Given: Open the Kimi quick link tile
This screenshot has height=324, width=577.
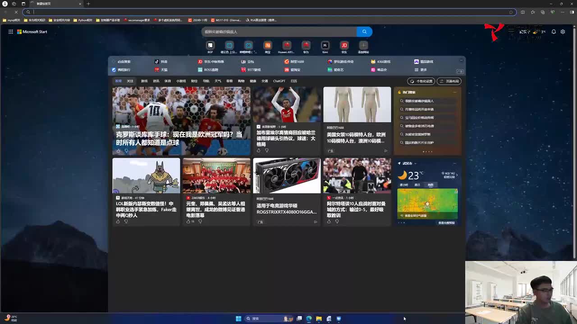Looking at the screenshot, I should pyautogui.click(x=325, y=47).
